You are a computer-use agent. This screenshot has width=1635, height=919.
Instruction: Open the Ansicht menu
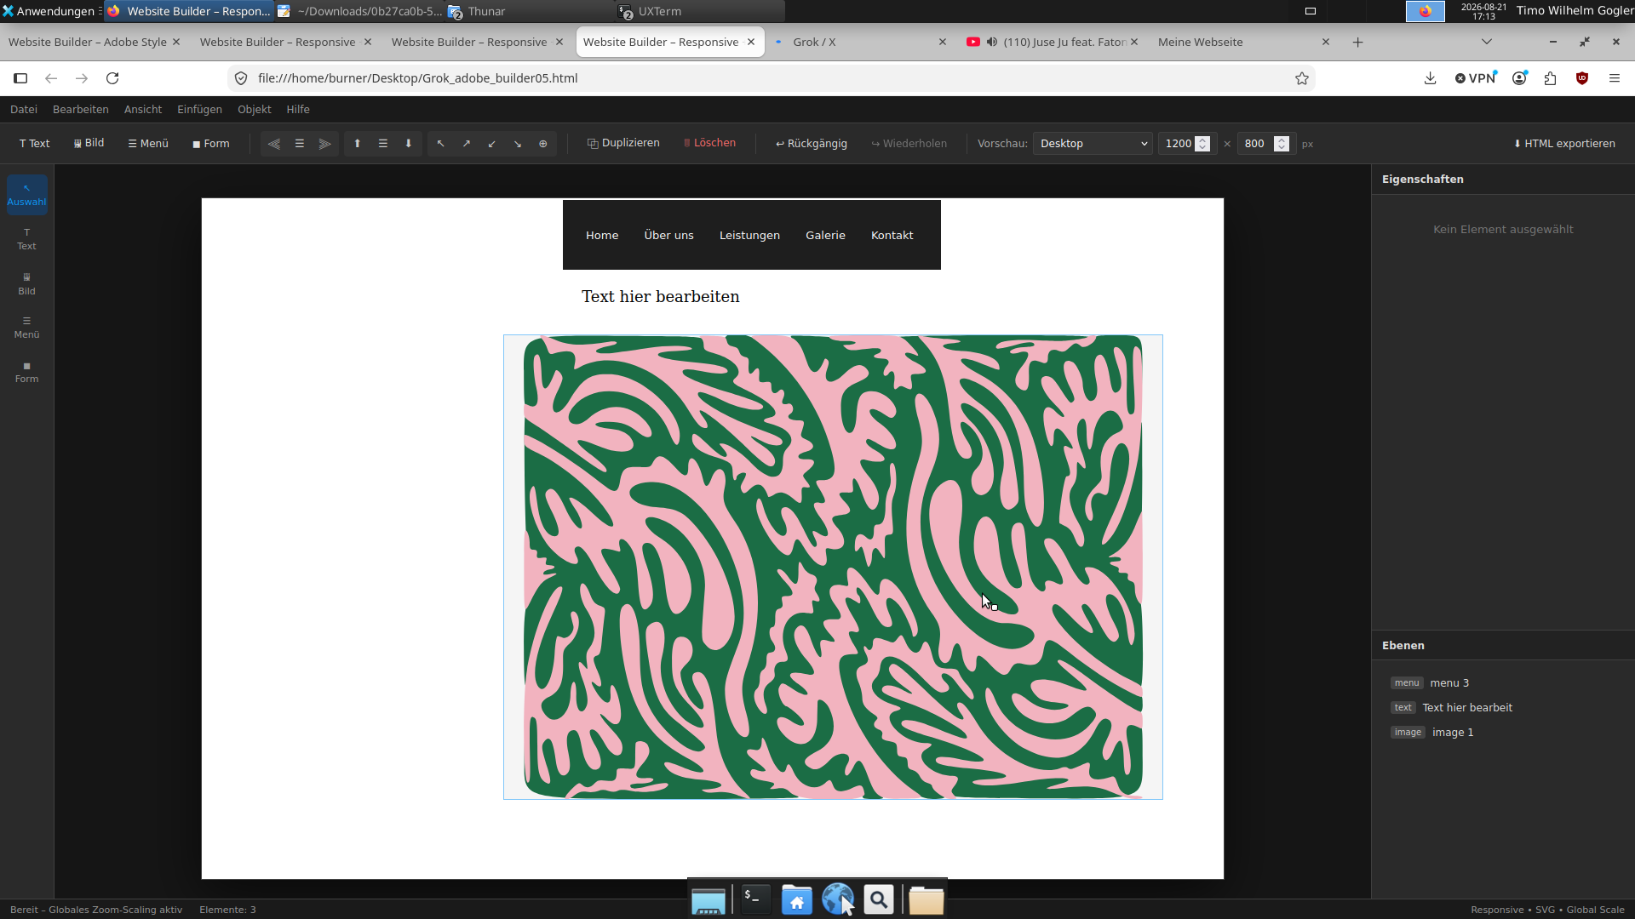click(143, 110)
